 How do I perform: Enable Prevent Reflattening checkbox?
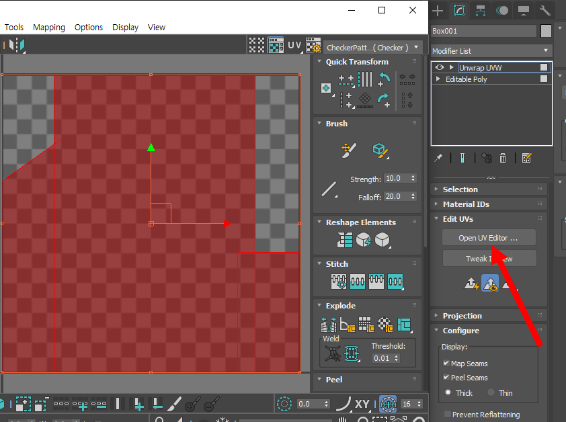click(x=448, y=414)
